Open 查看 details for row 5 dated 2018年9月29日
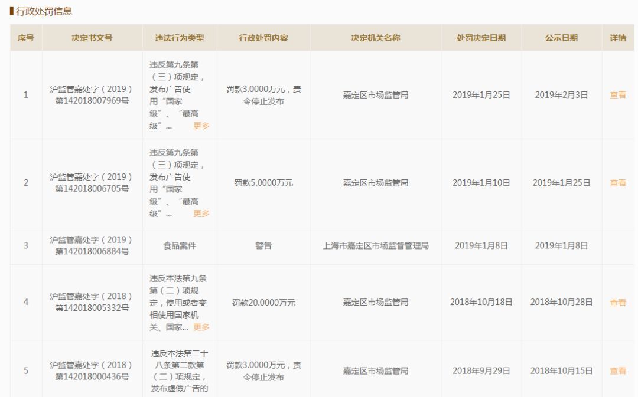Image resolution: width=638 pixels, height=397 pixels. point(618,370)
